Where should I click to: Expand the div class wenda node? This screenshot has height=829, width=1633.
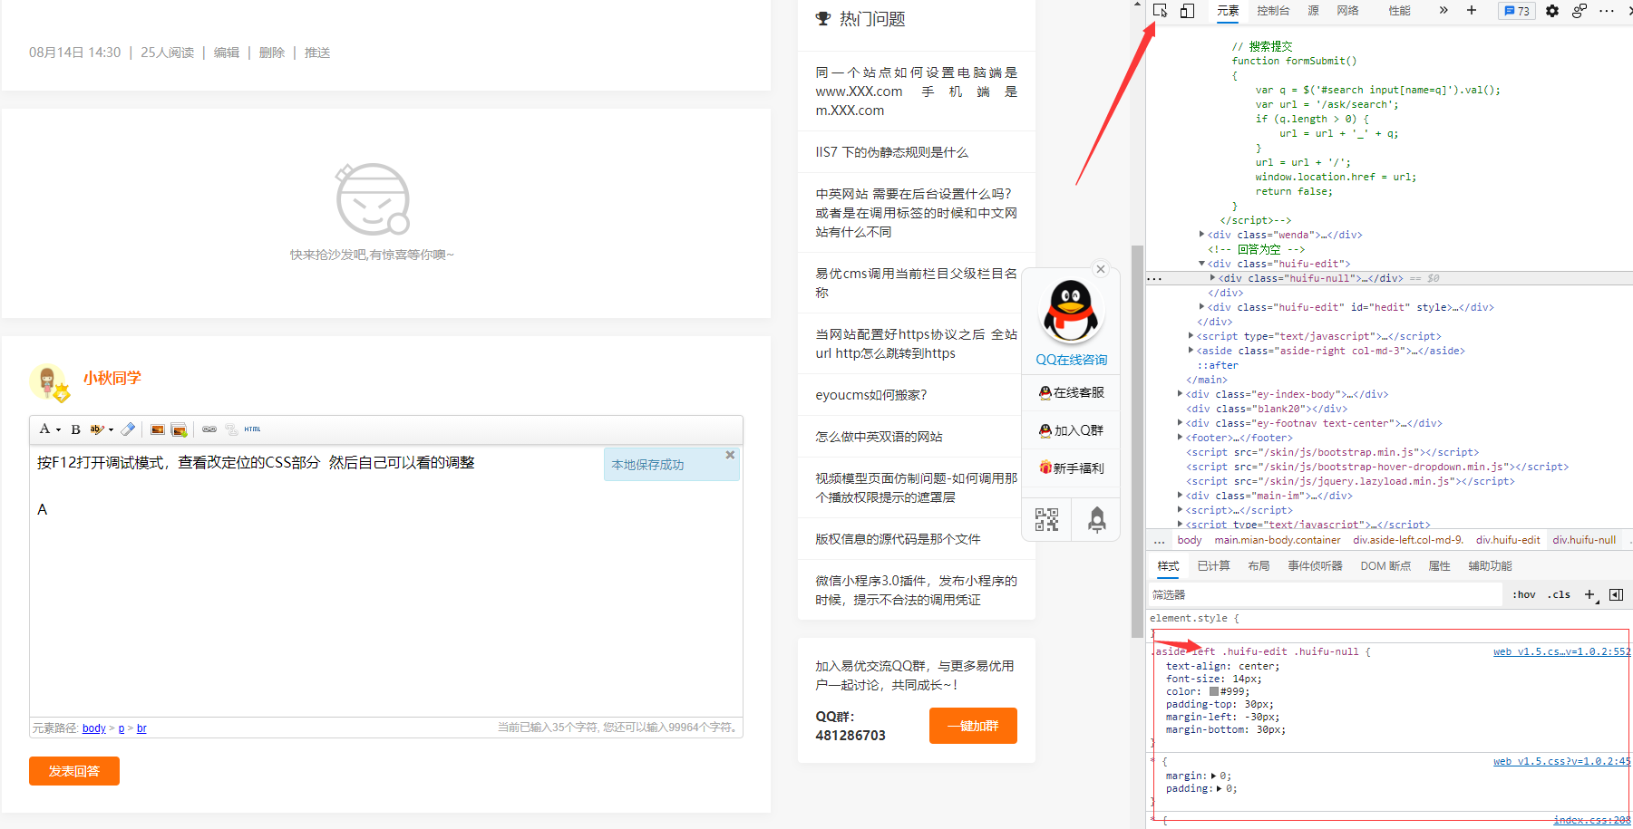tap(1201, 235)
